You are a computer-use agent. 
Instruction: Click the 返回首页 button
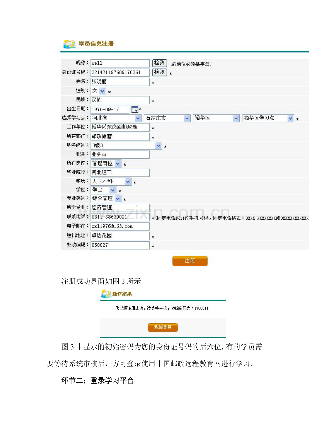[x=163, y=327]
